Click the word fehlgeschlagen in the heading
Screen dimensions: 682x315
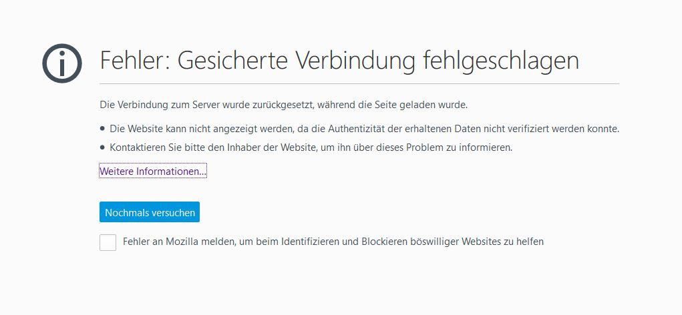pos(500,61)
